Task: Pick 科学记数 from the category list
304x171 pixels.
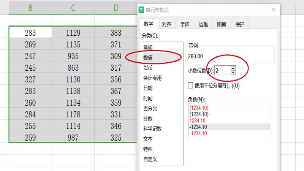Action: (152, 128)
